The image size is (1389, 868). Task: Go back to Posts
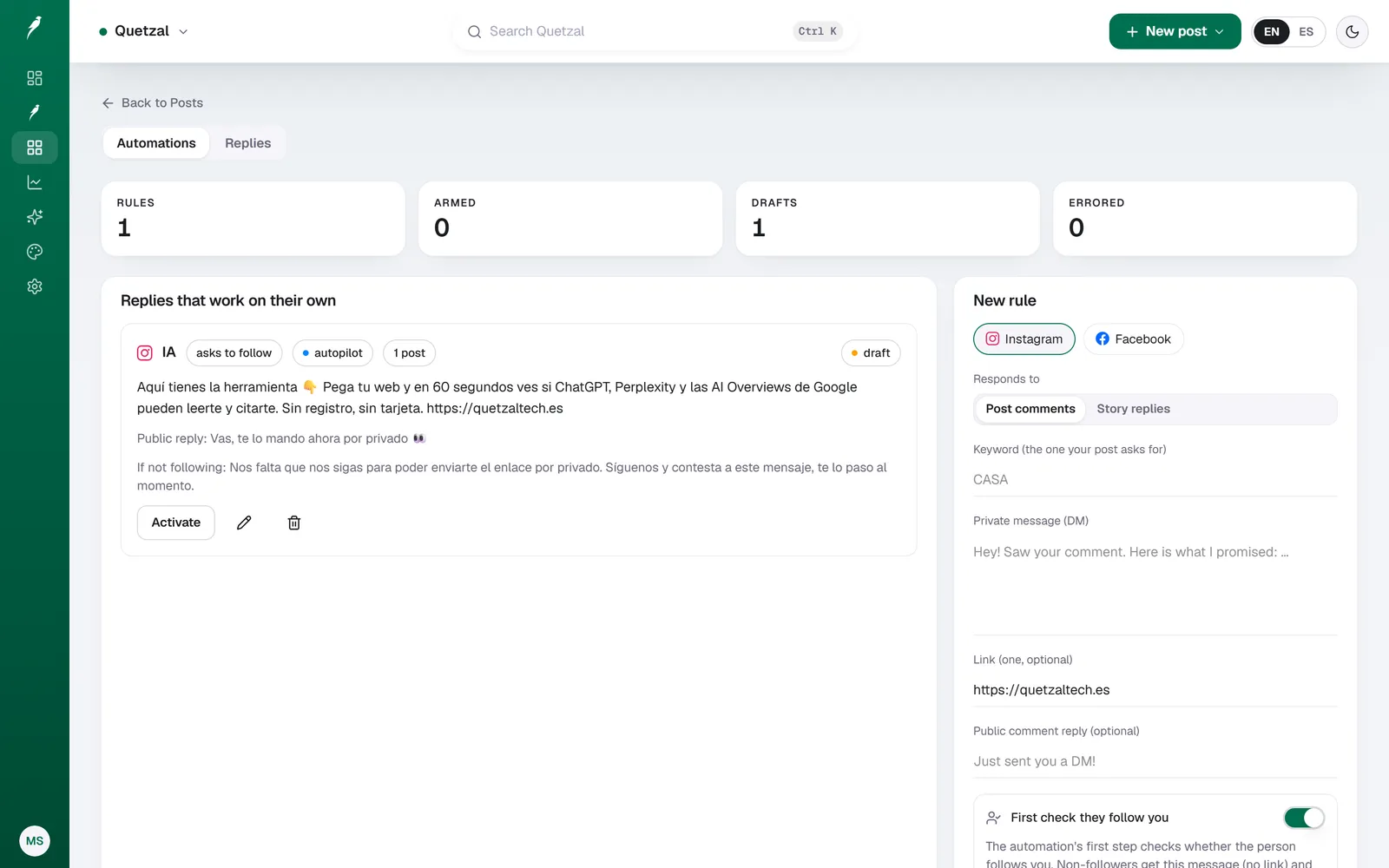[x=153, y=102]
